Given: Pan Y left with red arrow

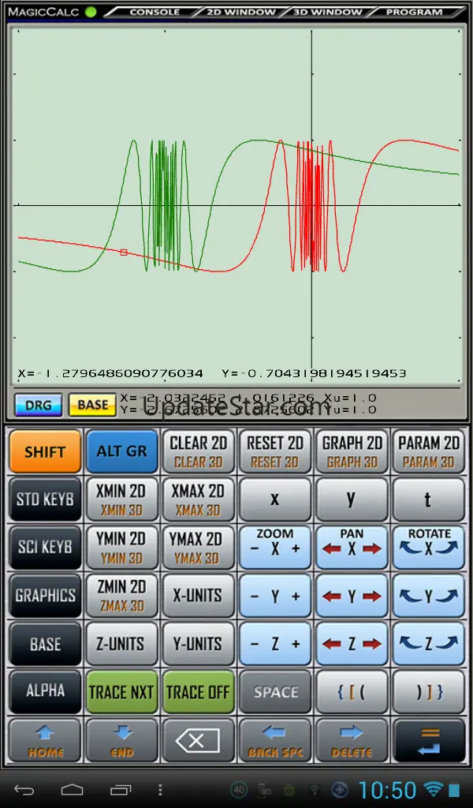Looking at the screenshot, I should click(x=332, y=597).
